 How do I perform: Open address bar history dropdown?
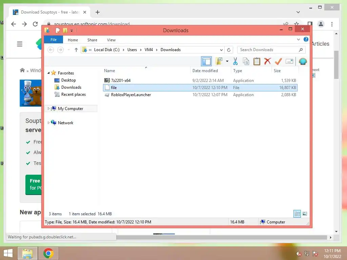pos(221,50)
